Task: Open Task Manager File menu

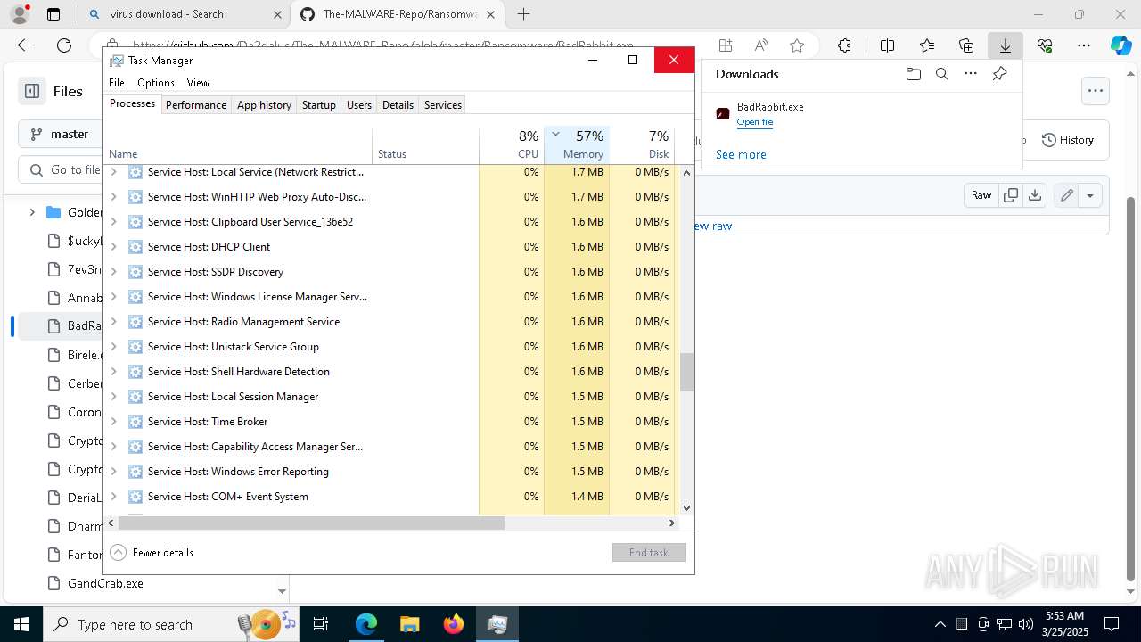Action: click(x=117, y=83)
